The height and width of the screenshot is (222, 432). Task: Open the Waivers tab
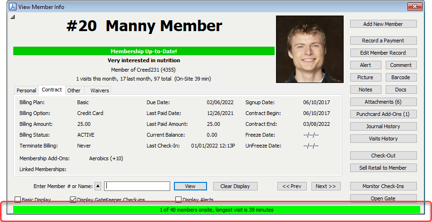pyautogui.click(x=99, y=90)
